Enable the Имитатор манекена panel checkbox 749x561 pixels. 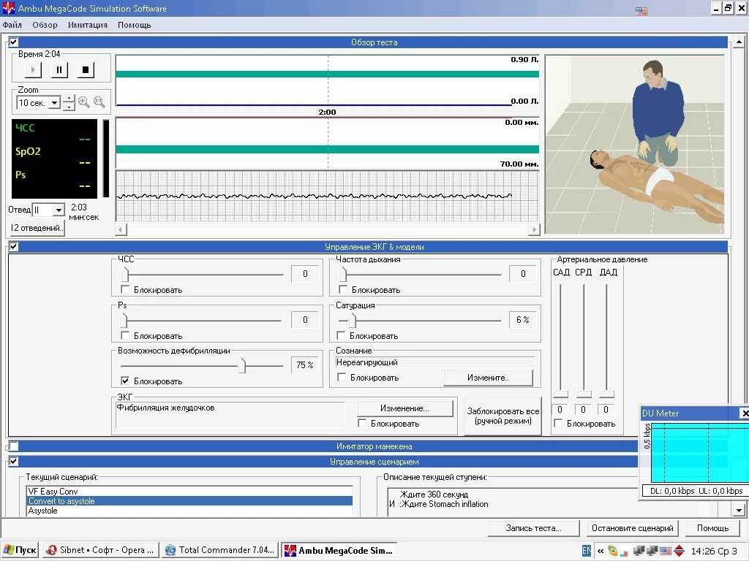[x=14, y=446]
